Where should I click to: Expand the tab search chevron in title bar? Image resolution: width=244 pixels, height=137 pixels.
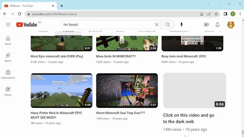point(208,3)
